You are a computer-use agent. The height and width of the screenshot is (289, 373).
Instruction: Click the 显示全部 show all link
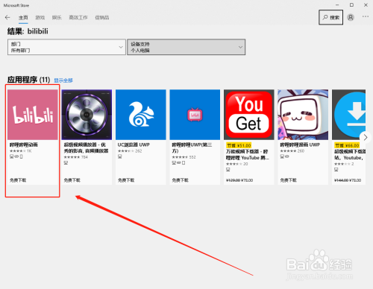63,80
